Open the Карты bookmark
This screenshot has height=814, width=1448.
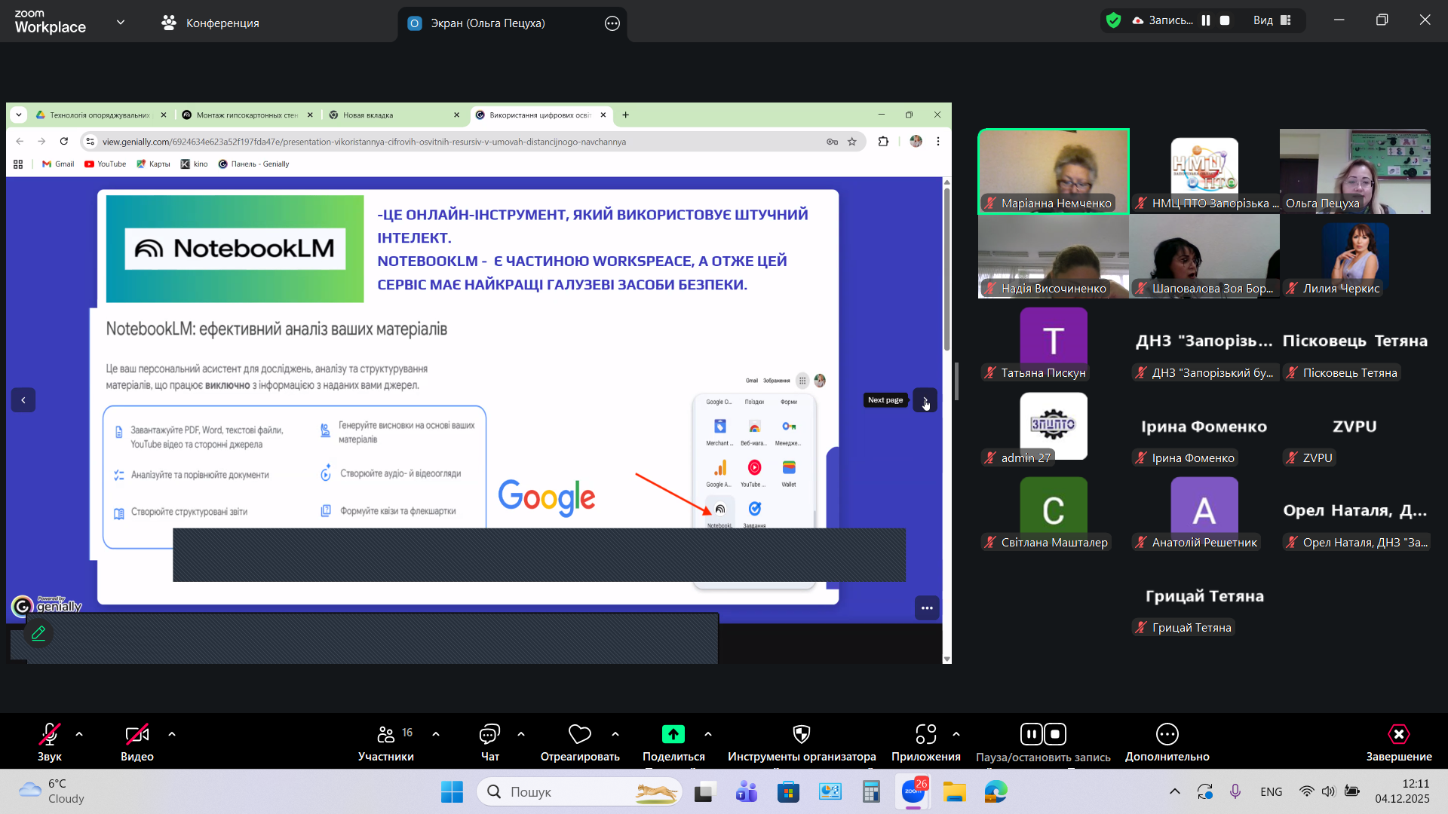point(153,164)
